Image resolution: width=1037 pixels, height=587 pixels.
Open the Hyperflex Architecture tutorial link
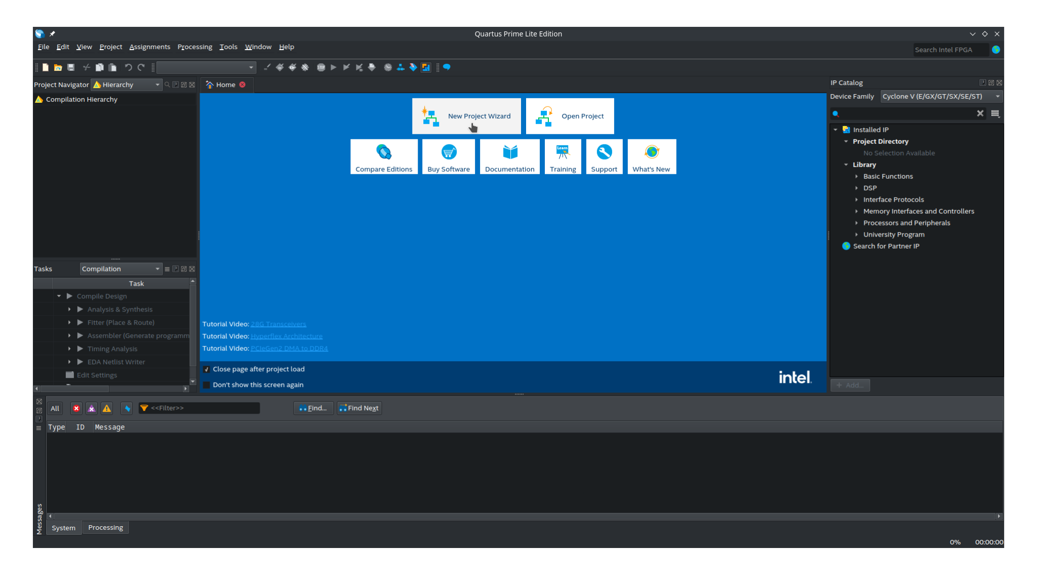(287, 336)
